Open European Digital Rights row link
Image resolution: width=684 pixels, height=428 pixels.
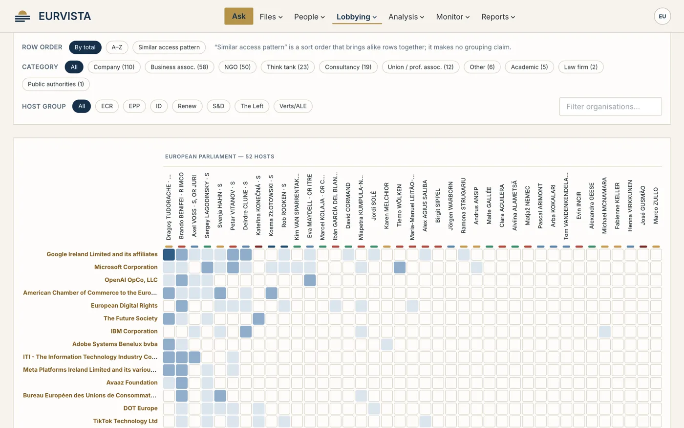point(124,306)
